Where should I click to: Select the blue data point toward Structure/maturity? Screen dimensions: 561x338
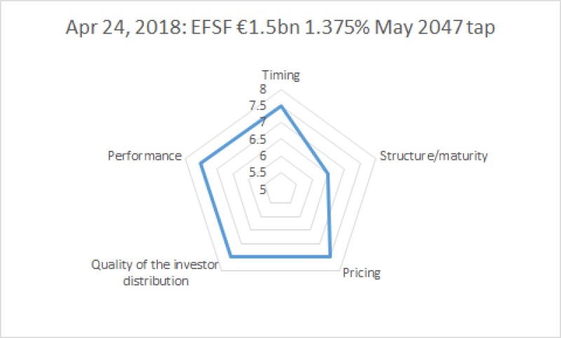point(328,174)
